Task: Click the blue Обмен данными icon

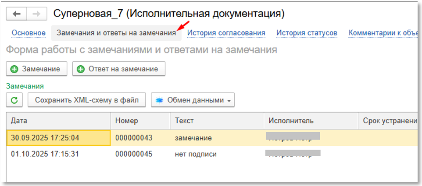Action: click(160, 100)
